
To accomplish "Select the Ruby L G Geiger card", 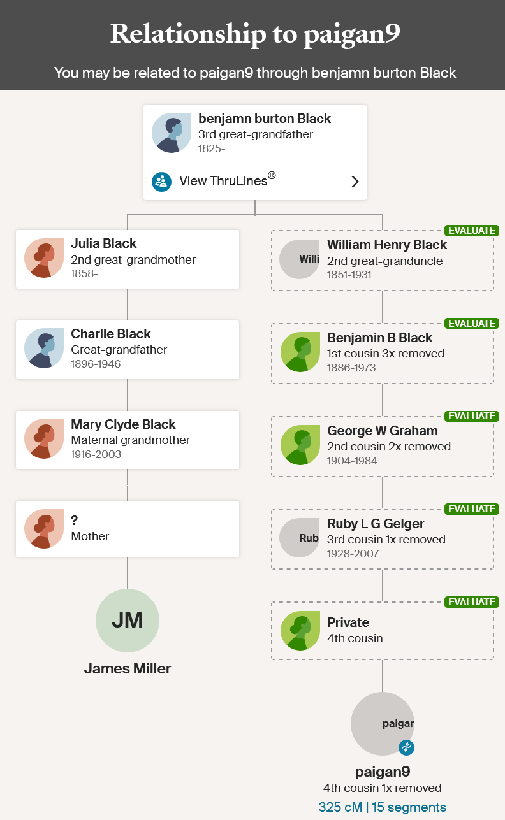I will 383,539.
